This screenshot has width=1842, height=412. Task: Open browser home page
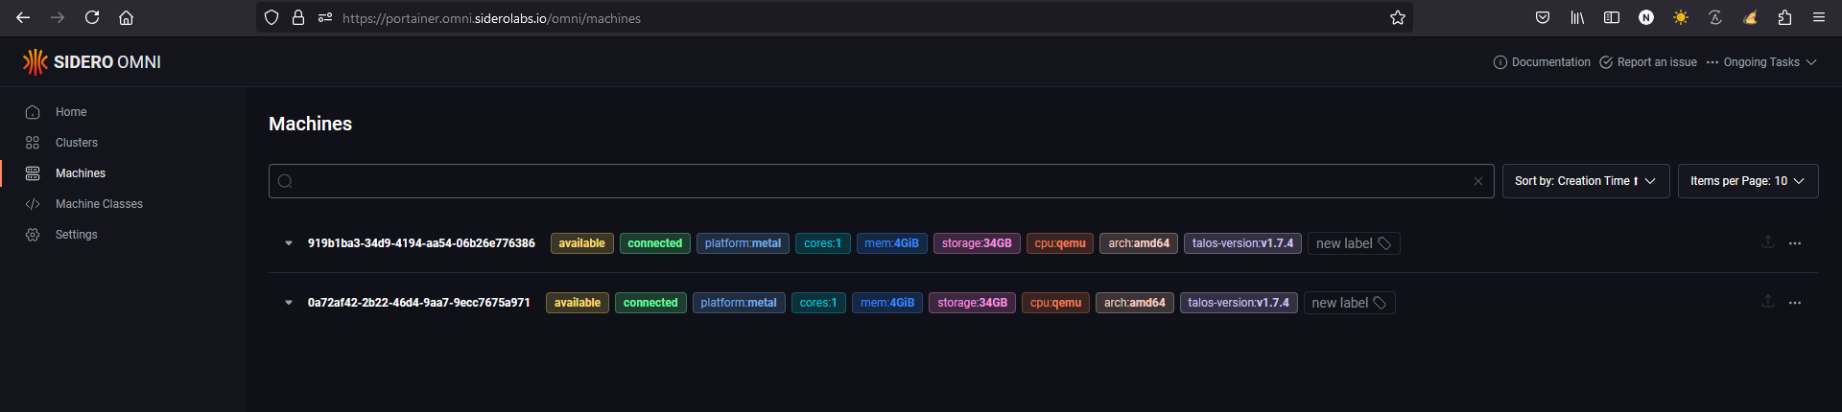pyautogui.click(x=126, y=17)
